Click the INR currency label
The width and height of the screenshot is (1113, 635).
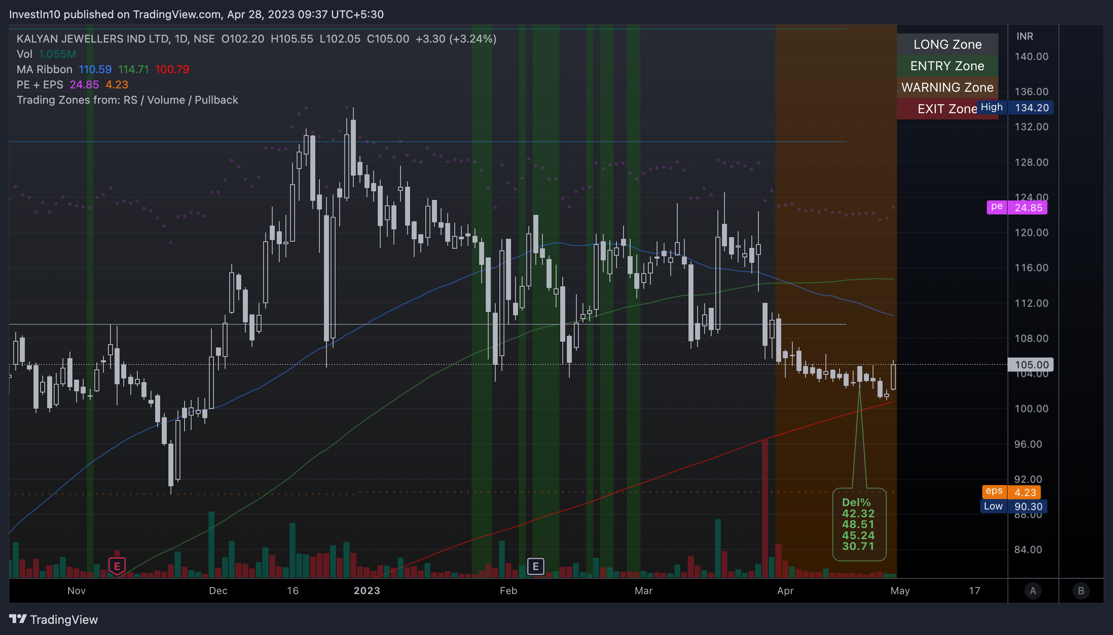click(x=1025, y=36)
